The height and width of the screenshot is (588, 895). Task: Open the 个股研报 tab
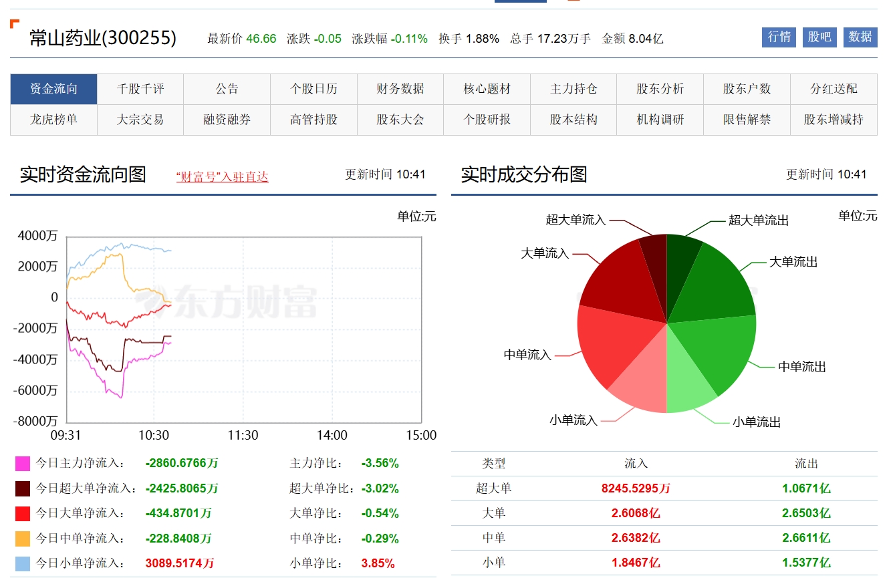(487, 120)
